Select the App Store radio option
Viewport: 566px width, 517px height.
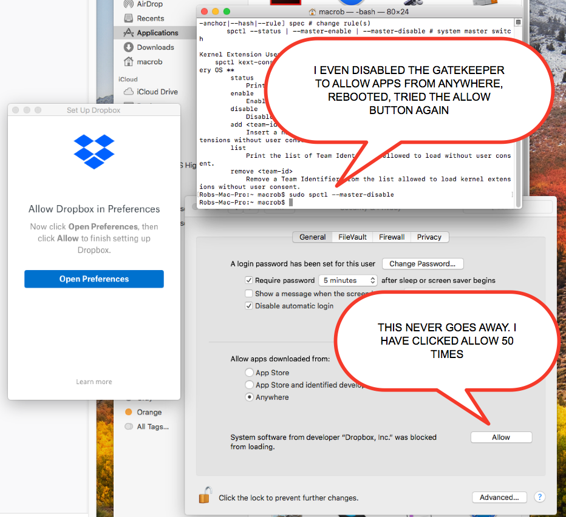click(x=249, y=373)
